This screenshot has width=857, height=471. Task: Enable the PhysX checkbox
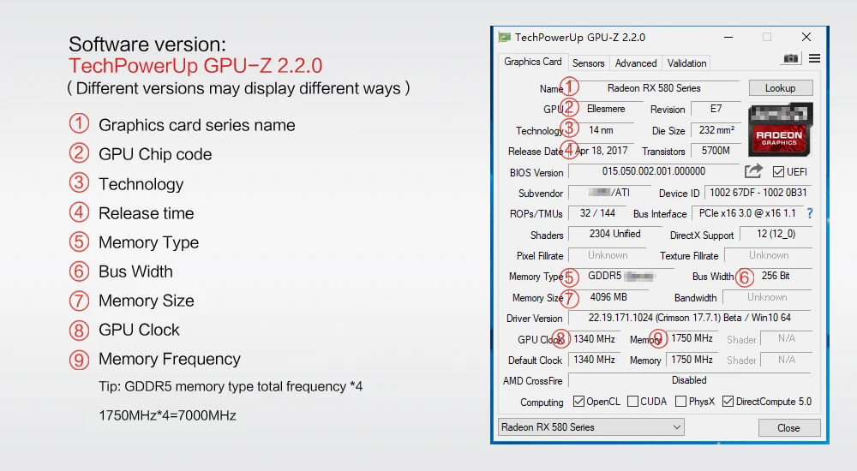click(x=680, y=402)
